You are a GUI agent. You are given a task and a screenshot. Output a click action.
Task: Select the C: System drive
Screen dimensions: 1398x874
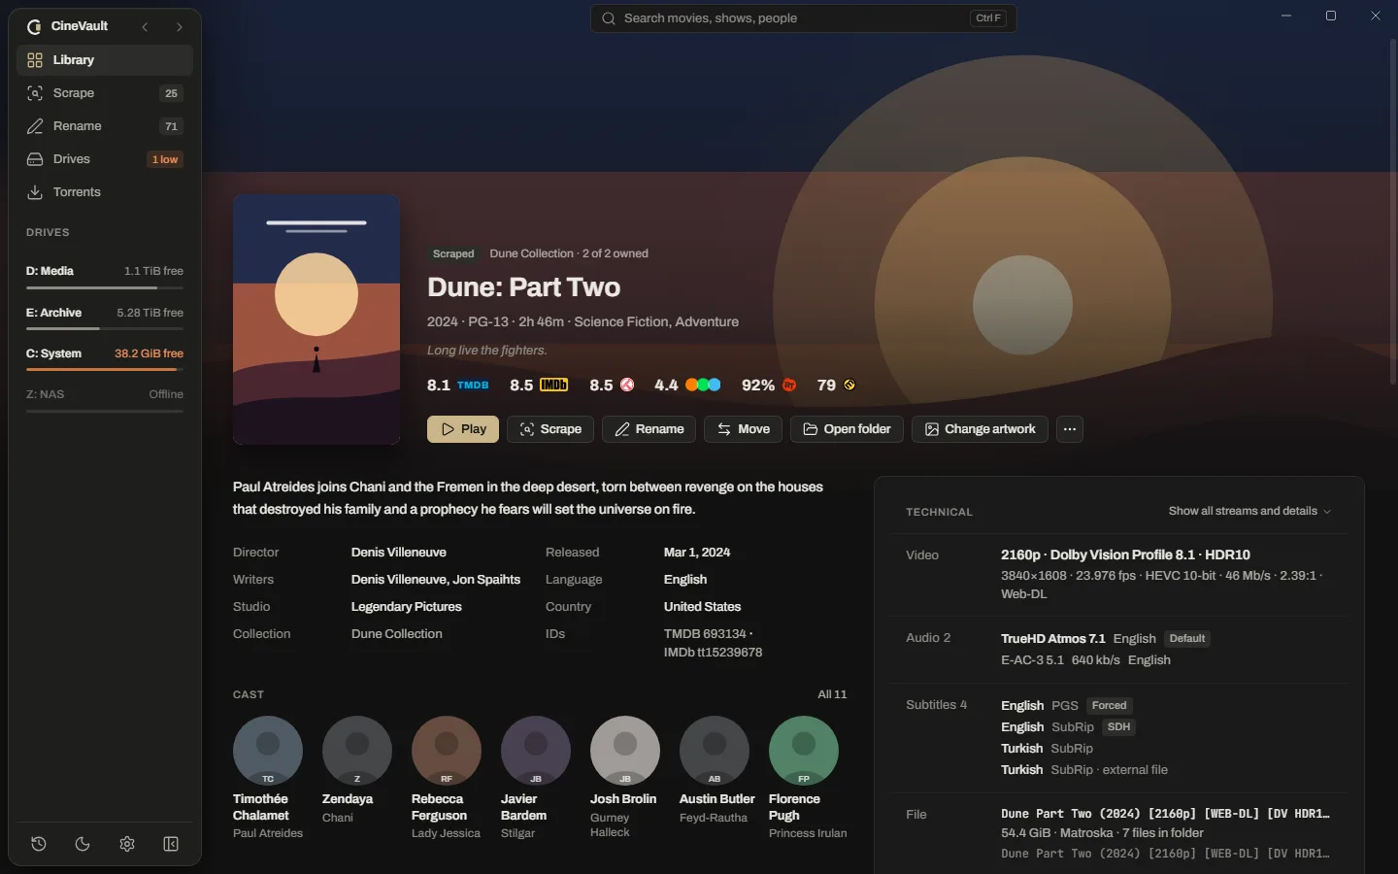[105, 358]
